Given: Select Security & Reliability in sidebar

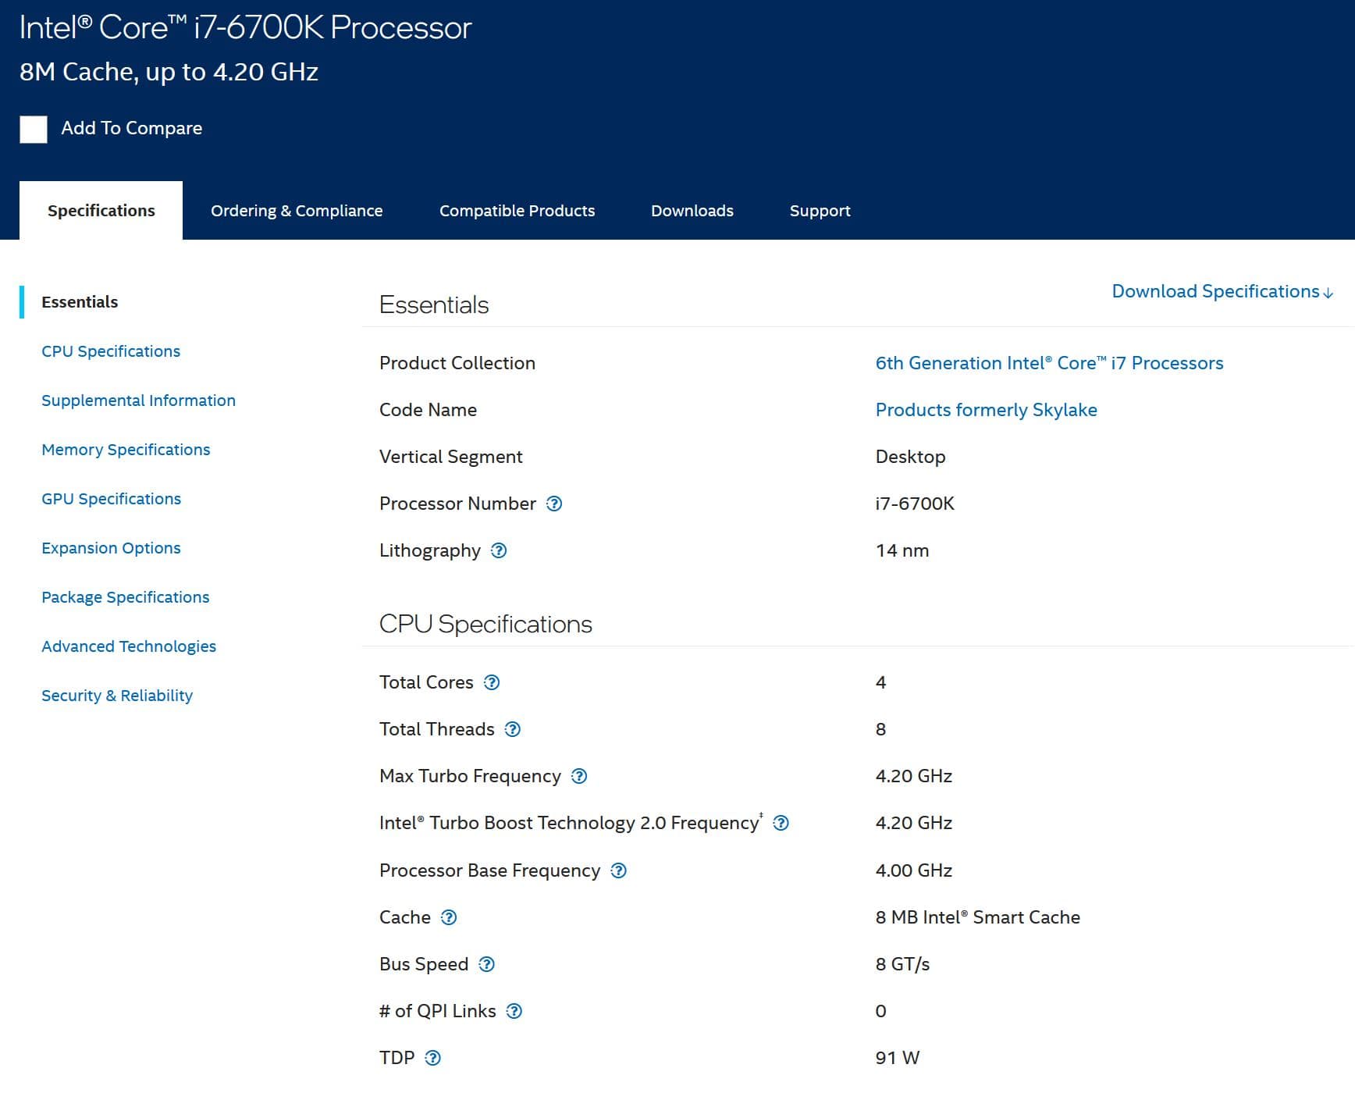Looking at the screenshot, I should [x=117, y=696].
